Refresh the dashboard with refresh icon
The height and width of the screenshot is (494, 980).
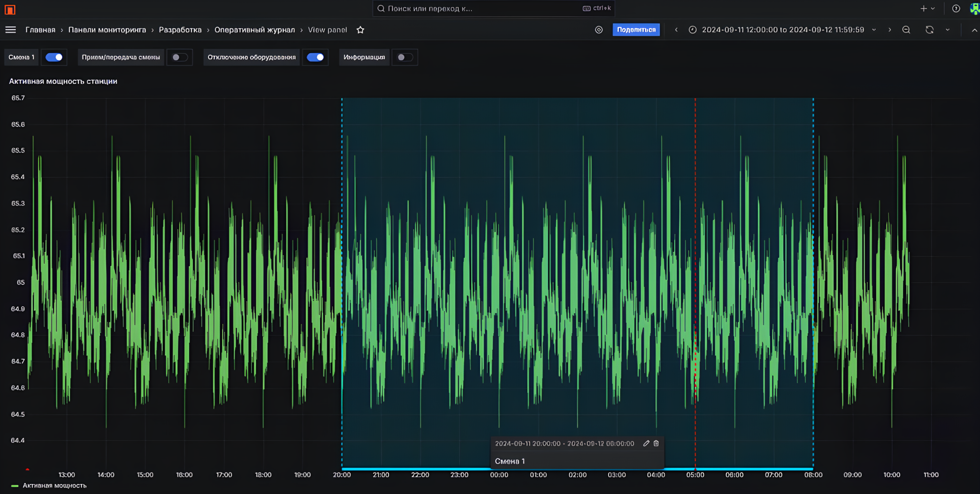tap(929, 30)
